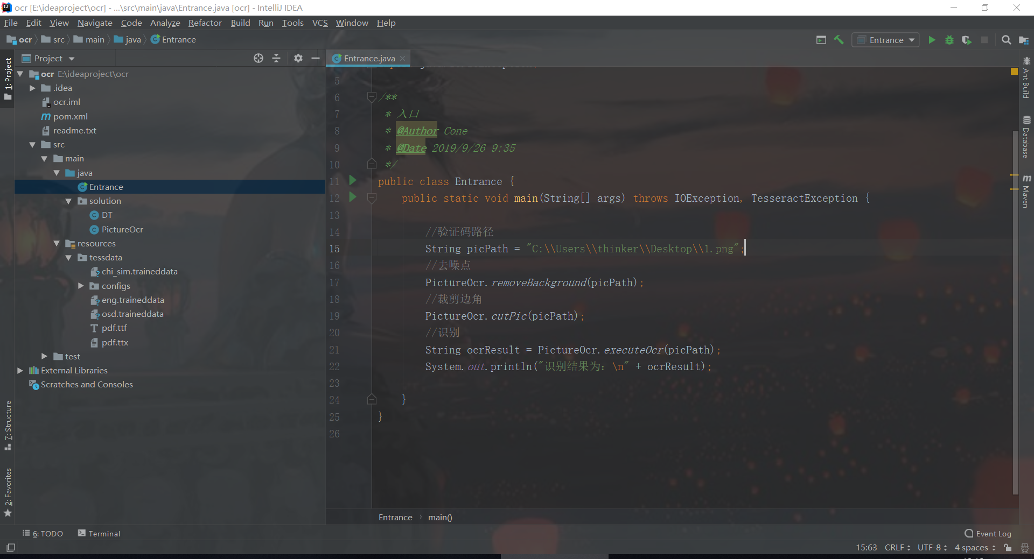Open the Entrance run configuration dropdown
The image size is (1034, 559).
885,40
